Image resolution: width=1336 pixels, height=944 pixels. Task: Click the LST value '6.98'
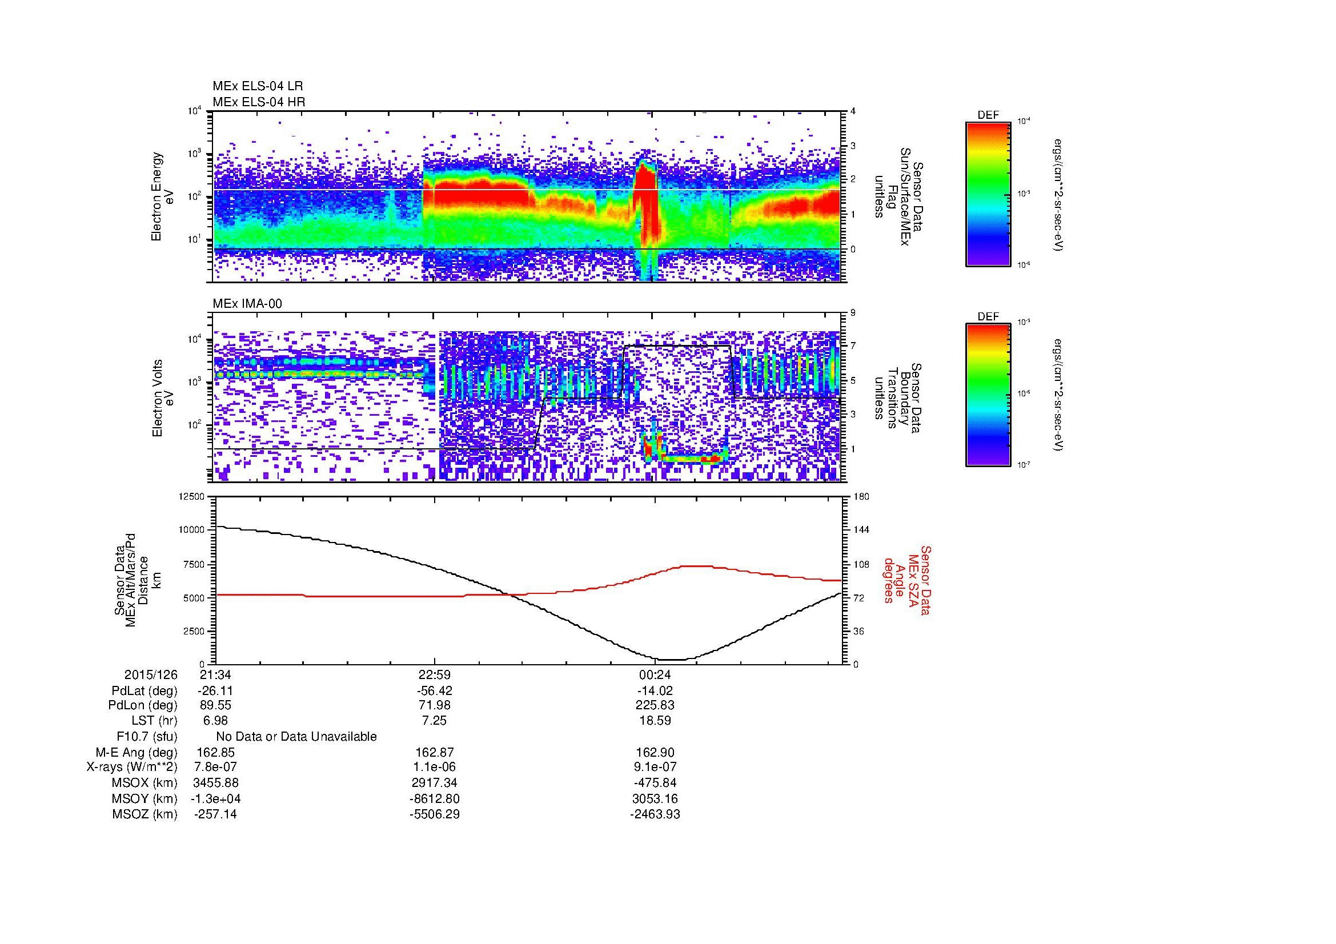coord(215,721)
